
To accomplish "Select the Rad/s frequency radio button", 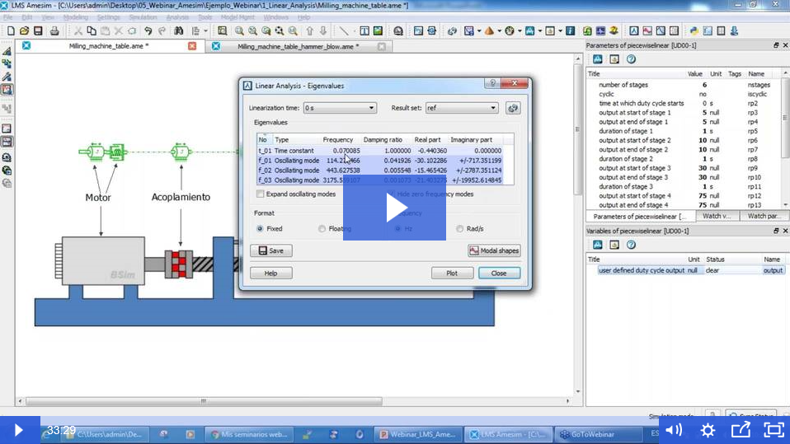I will tap(459, 228).
